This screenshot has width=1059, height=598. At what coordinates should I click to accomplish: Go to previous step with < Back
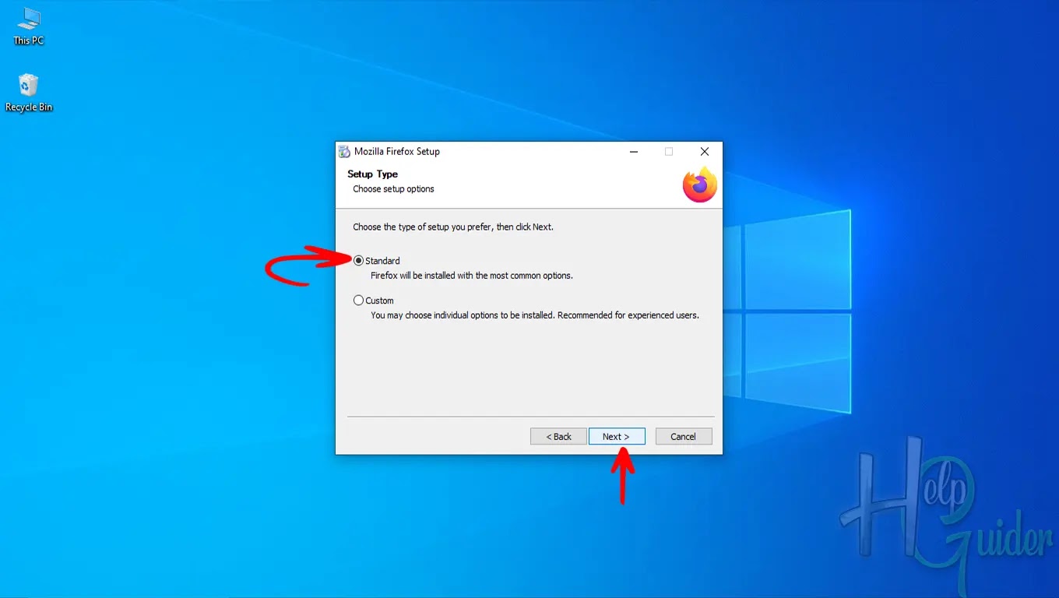click(x=558, y=437)
